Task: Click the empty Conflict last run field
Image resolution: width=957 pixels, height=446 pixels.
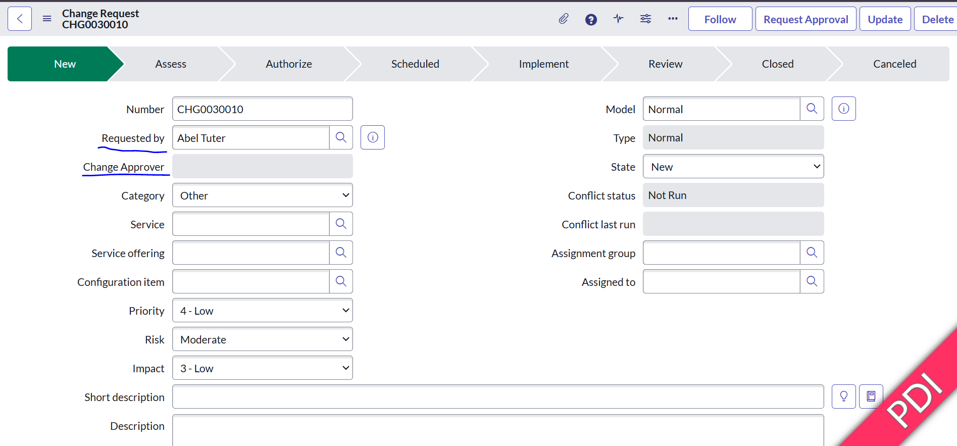Action: click(x=733, y=224)
